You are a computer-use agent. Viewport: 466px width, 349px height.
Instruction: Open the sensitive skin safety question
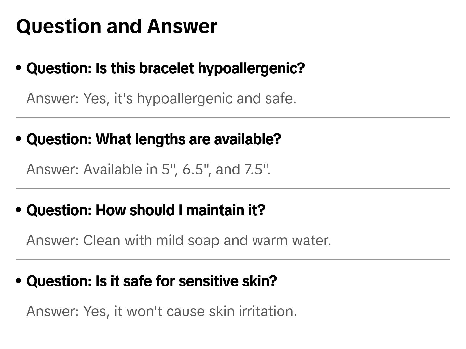[151, 281]
